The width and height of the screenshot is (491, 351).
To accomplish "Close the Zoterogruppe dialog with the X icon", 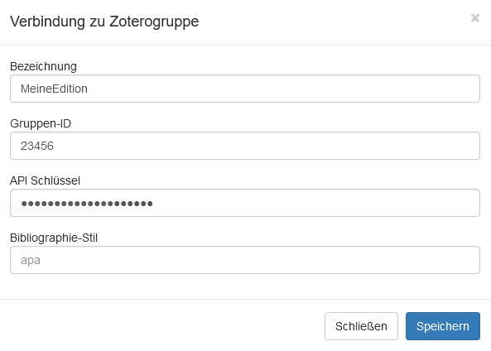I will (x=475, y=18).
